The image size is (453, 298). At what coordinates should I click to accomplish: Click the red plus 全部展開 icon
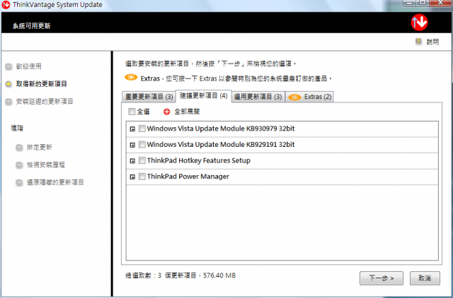167,112
